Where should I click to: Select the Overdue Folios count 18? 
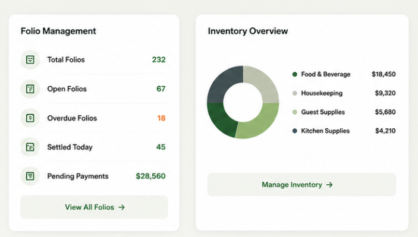click(x=161, y=118)
